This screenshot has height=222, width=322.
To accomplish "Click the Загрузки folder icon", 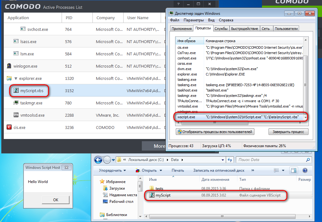I will [105, 188].
